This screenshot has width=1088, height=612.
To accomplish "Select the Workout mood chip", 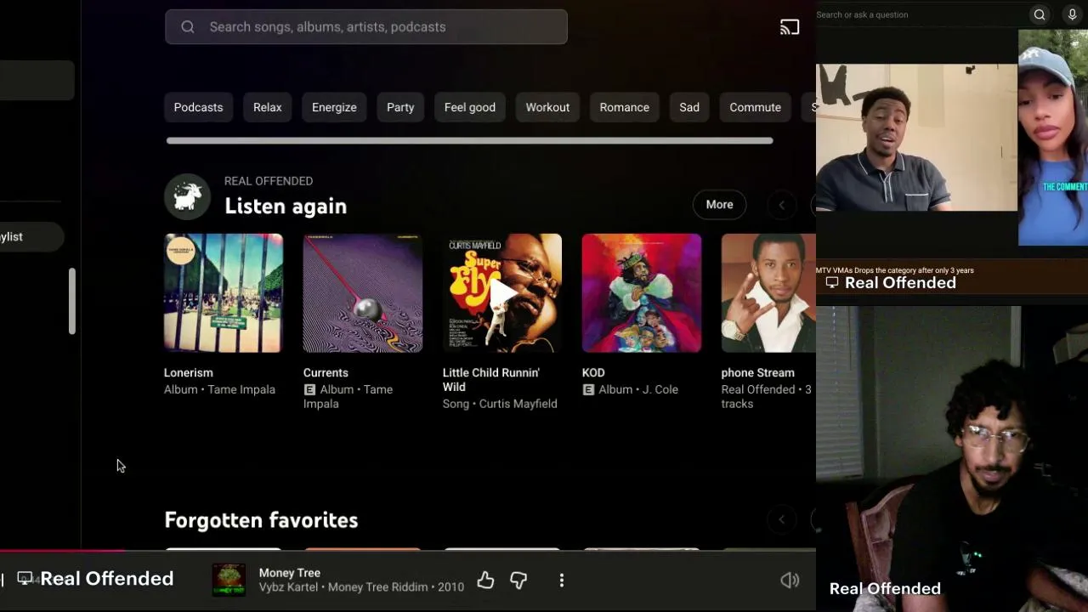I will (547, 107).
